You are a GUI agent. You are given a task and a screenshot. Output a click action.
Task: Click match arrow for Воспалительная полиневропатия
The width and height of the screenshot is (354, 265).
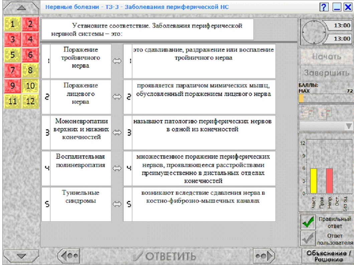[x=117, y=168]
